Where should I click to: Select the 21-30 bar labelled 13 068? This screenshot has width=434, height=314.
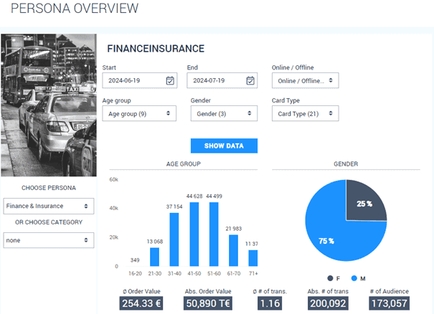point(154,257)
